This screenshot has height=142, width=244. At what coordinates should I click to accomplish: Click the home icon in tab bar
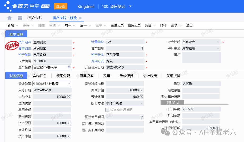(x=9, y=18)
